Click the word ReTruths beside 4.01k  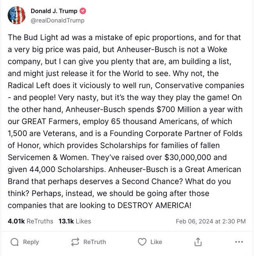point(40,221)
